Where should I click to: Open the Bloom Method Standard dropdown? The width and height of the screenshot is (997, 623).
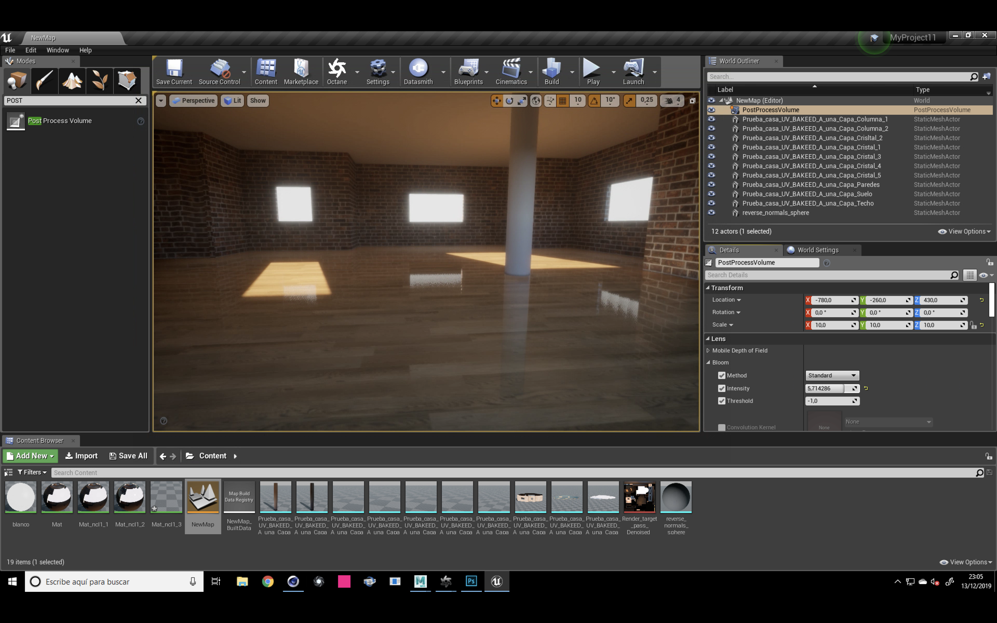[832, 376]
